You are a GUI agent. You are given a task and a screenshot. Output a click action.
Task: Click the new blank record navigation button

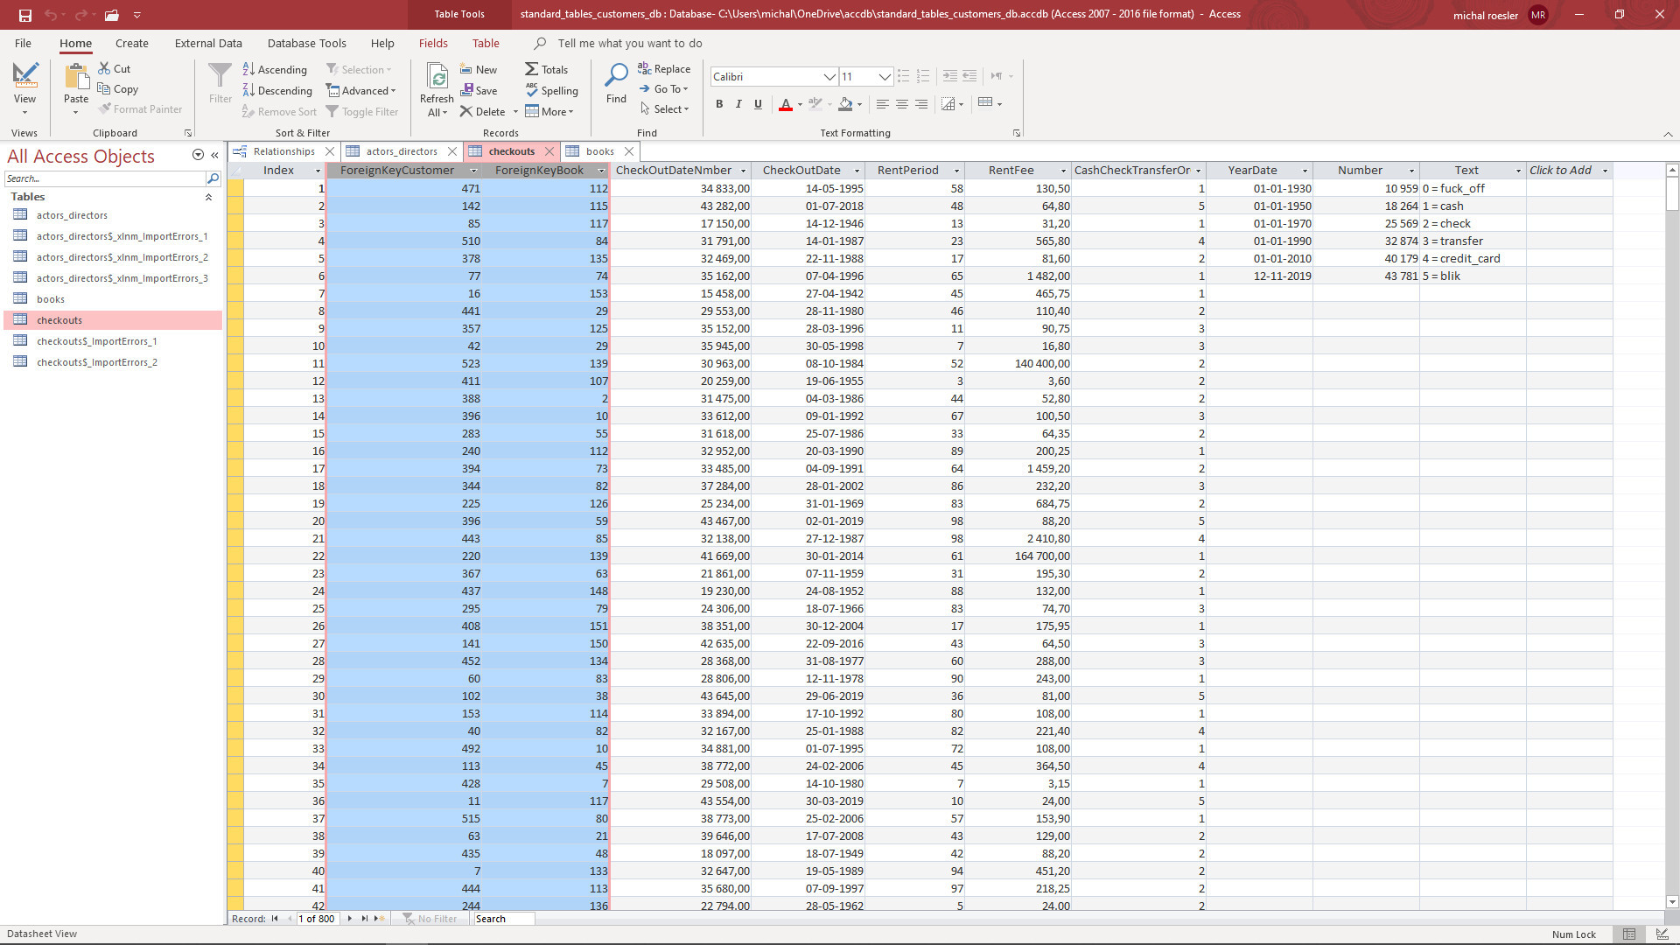point(380,919)
